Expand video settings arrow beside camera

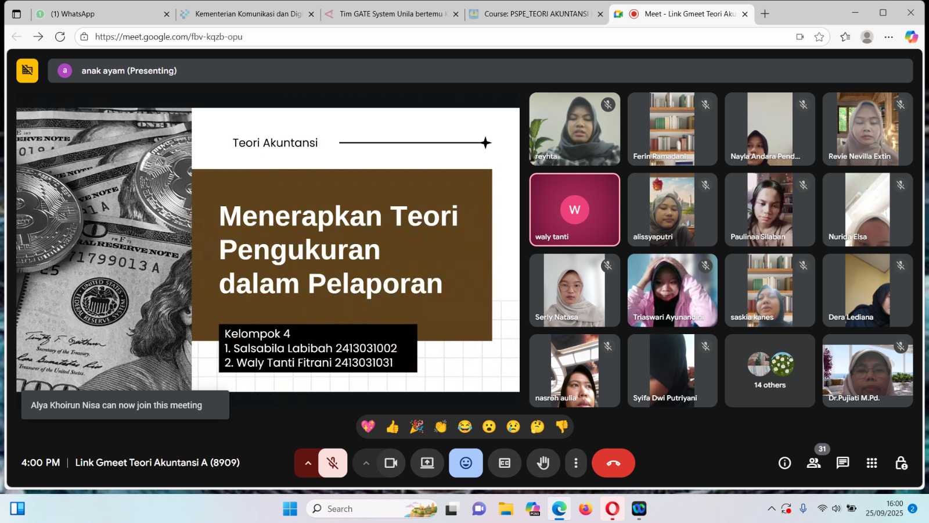pyautogui.click(x=366, y=463)
